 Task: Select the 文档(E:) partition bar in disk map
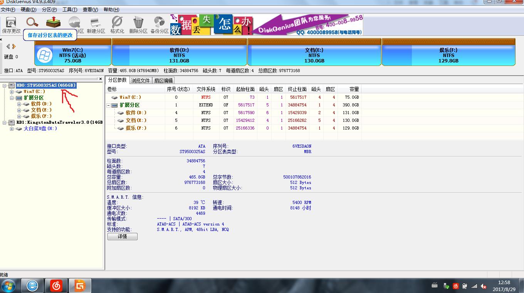(x=314, y=52)
